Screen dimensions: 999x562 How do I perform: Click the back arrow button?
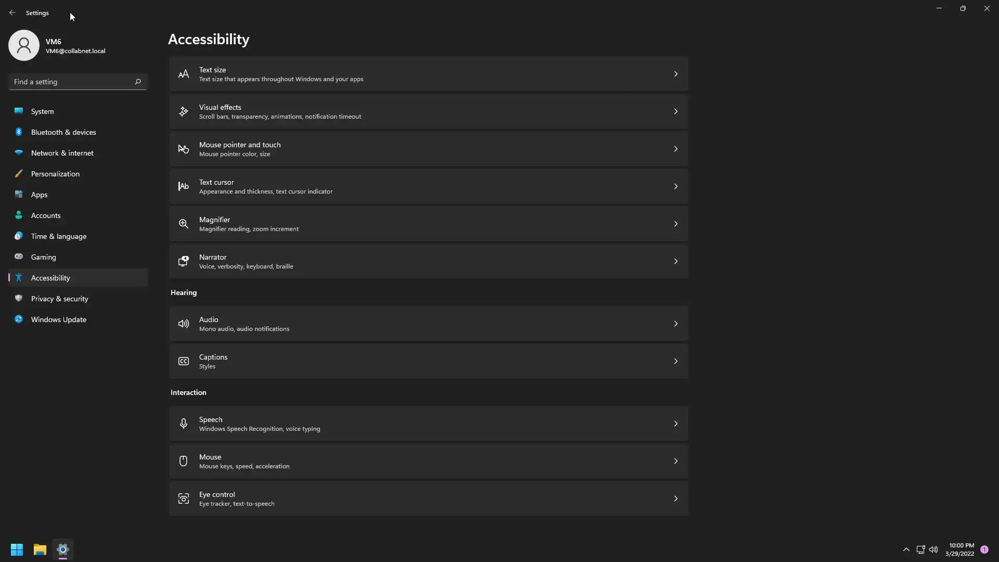point(12,12)
